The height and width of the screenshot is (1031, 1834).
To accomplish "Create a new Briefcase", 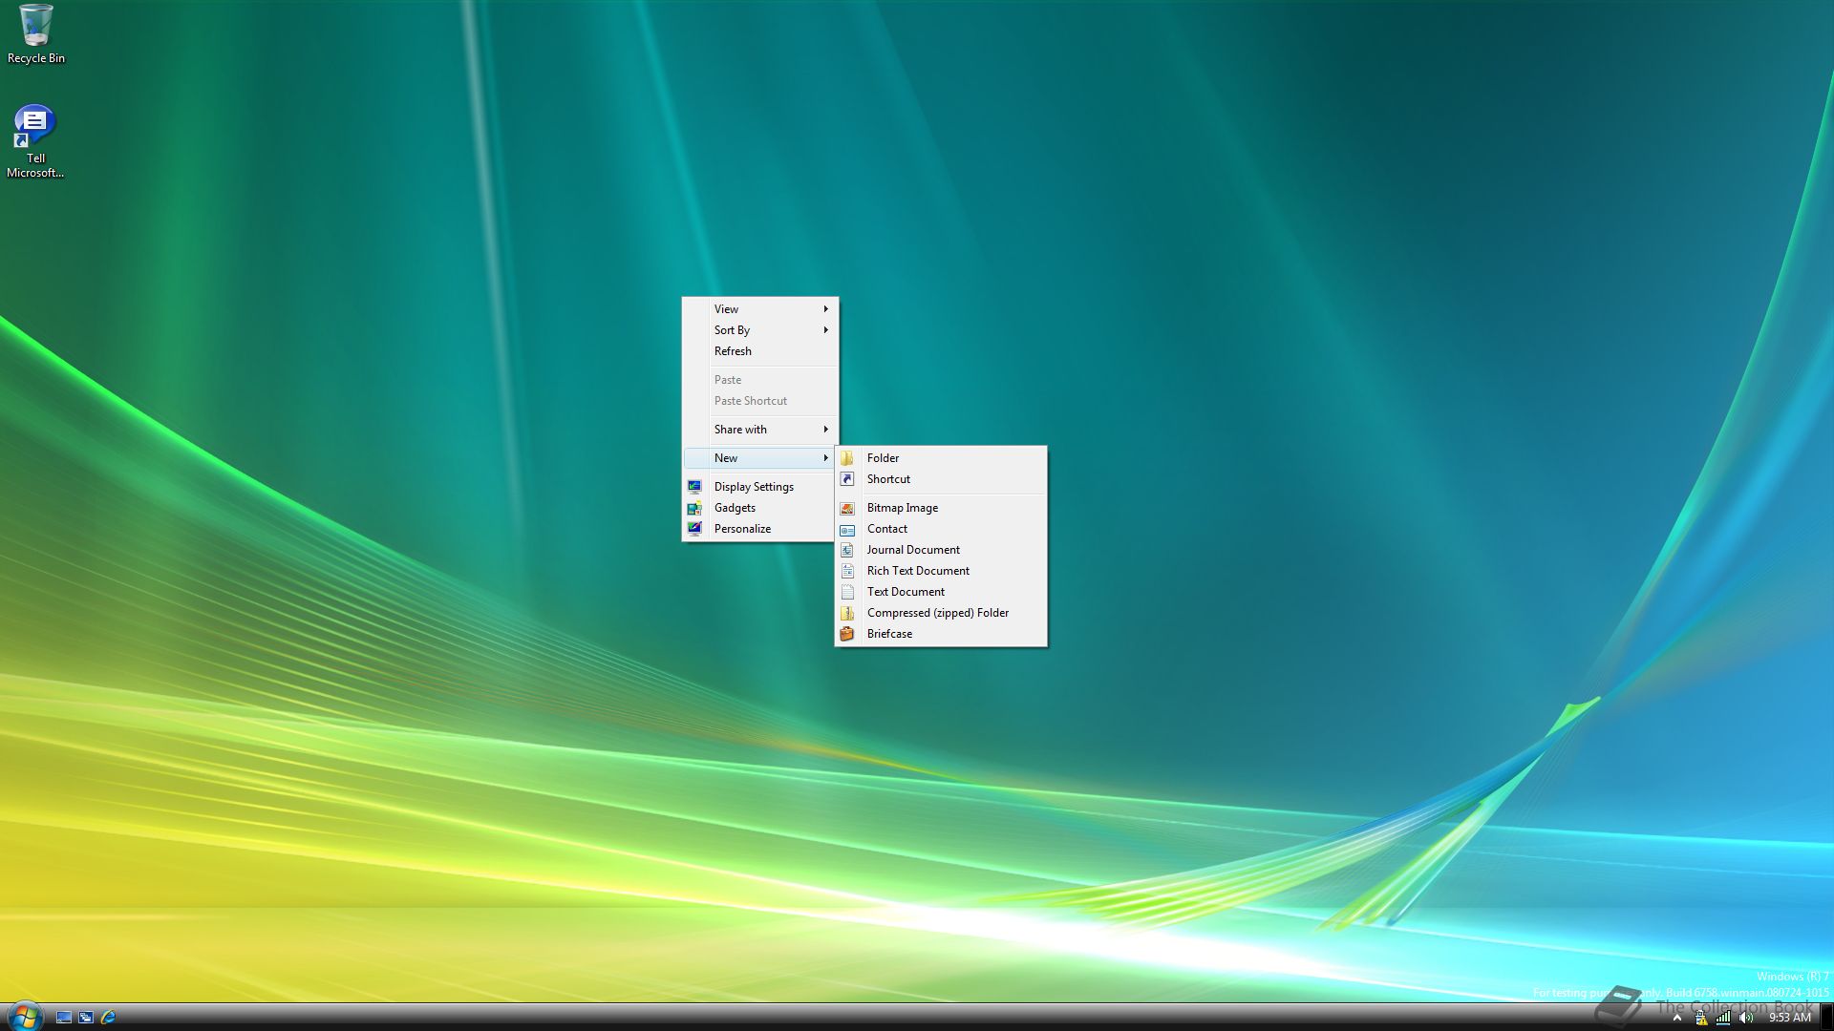I will 941,634.
